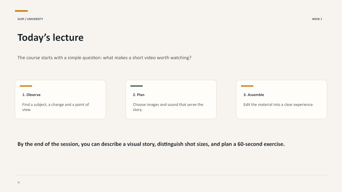Click the SLOP / UNIVERSITY header label
This screenshot has height=192, width=342.
coord(30,19)
